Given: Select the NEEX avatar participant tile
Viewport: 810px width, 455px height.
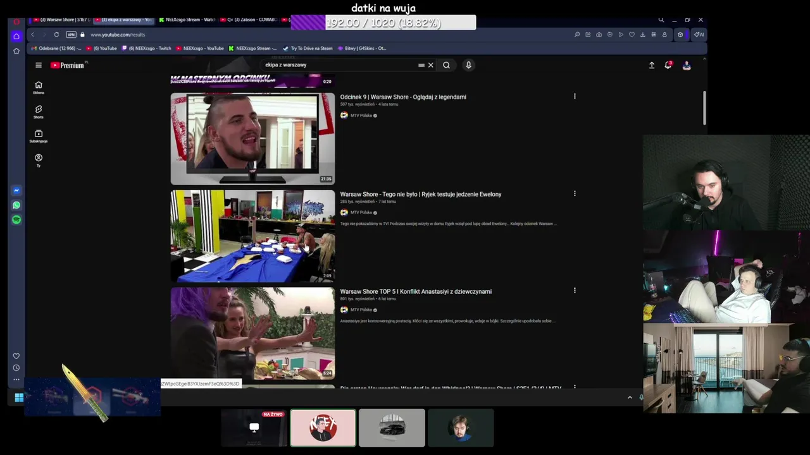Looking at the screenshot, I should point(323,428).
